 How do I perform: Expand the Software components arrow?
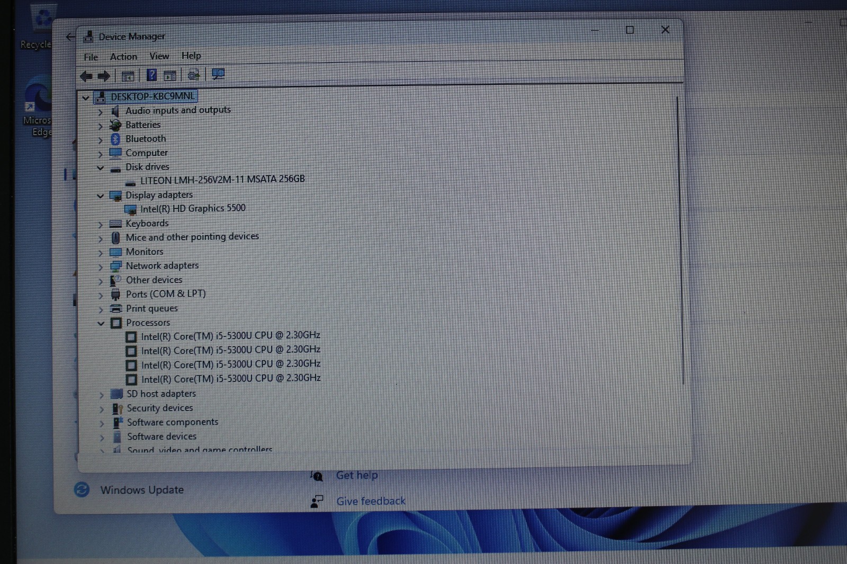tap(102, 423)
